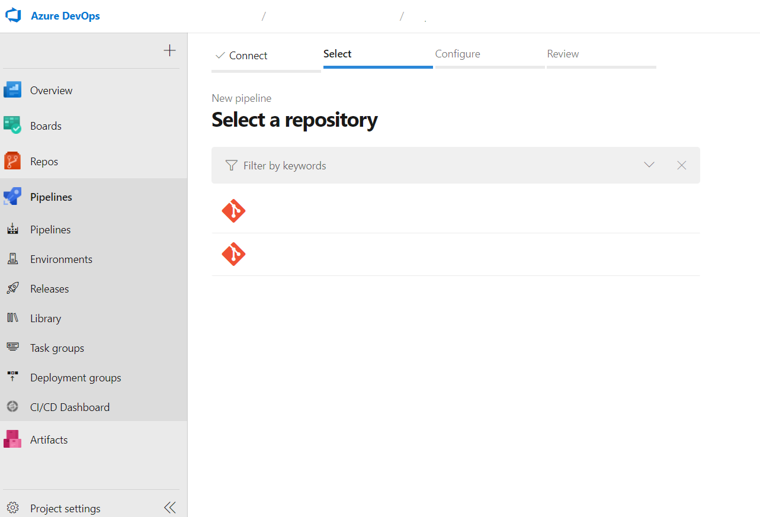Image resolution: width=760 pixels, height=517 pixels.
Task: Open the Artifacts icon
Action: (12, 439)
